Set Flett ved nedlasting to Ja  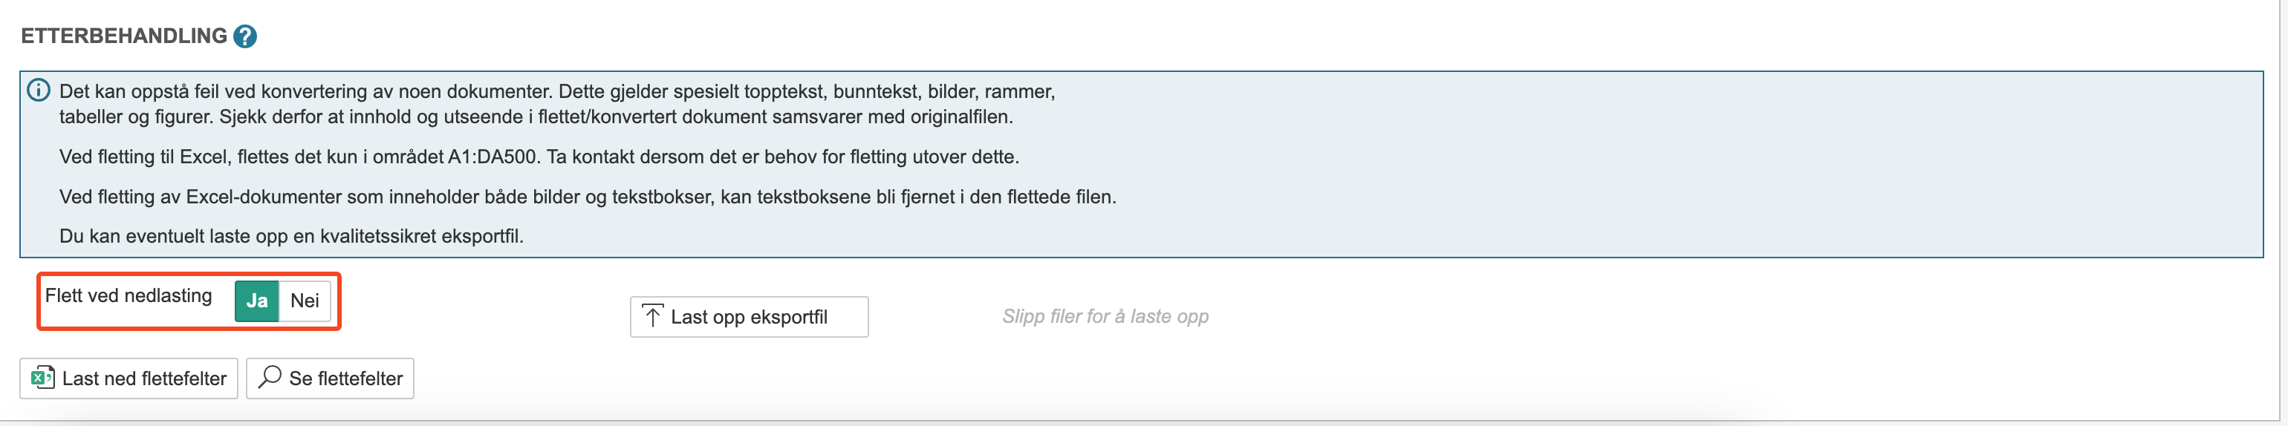click(x=257, y=301)
